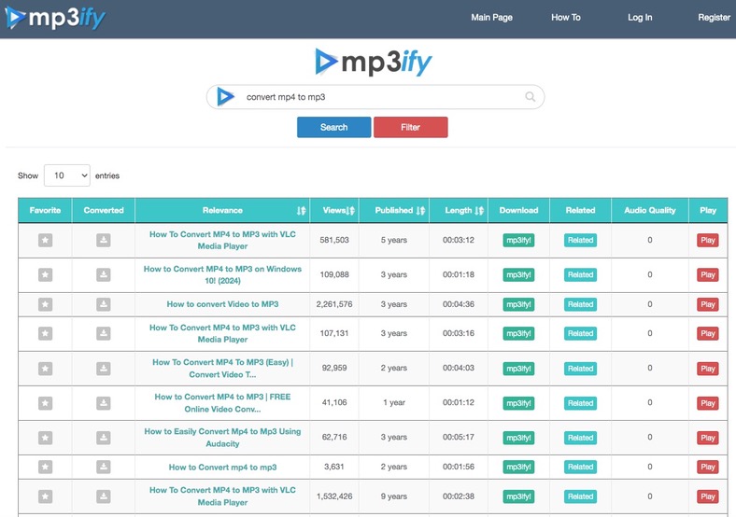736x517 pixels.
Task: Converted icon for 3,631 views row
Action: pos(104,467)
